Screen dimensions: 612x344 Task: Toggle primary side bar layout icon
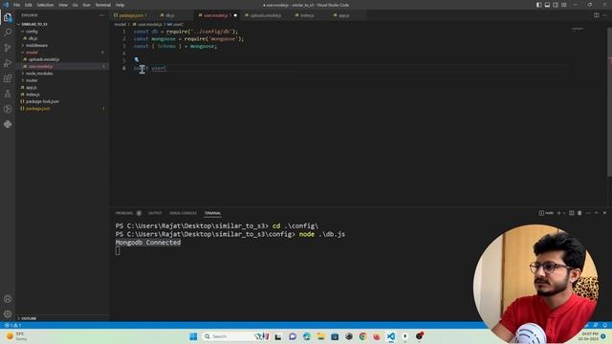pyautogui.click(x=538, y=5)
